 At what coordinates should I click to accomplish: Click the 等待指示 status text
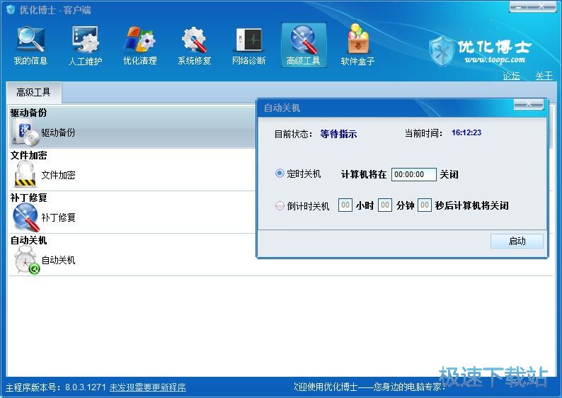[339, 134]
